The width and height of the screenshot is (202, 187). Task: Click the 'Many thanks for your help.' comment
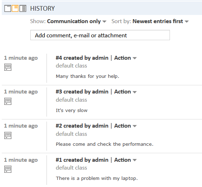(x=88, y=76)
